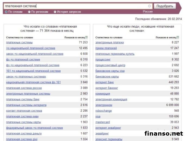Open the 'mastercard' related query link
Screen dimensions: 187x141
pyautogui.click(x=102, y=122)
